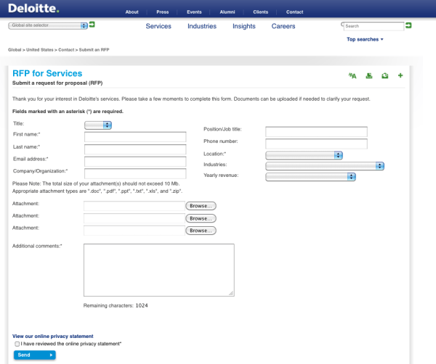Click Browse for second Attachment

pyautogui.click(x=201, y=218)
